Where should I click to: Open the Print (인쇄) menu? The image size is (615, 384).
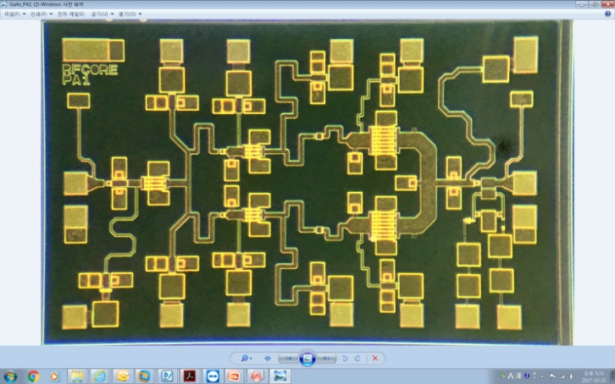(42, 14)
